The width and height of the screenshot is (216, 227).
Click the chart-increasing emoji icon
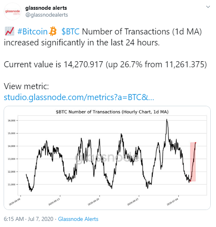9,31
